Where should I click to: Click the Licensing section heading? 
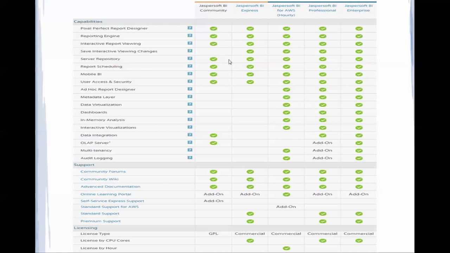coord(85,228)
